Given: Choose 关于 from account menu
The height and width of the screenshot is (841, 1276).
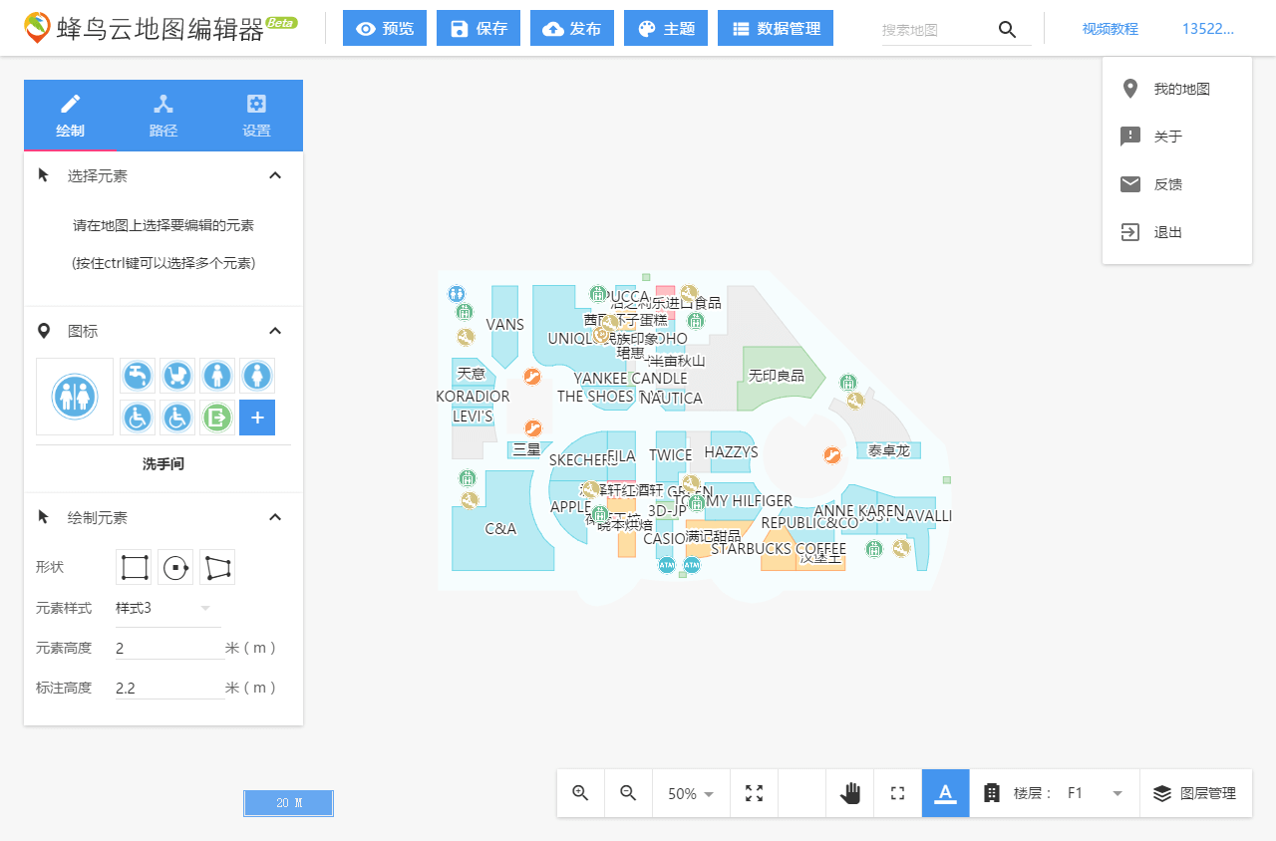Looking at the screenshot, I should (x=1177, y=137).
